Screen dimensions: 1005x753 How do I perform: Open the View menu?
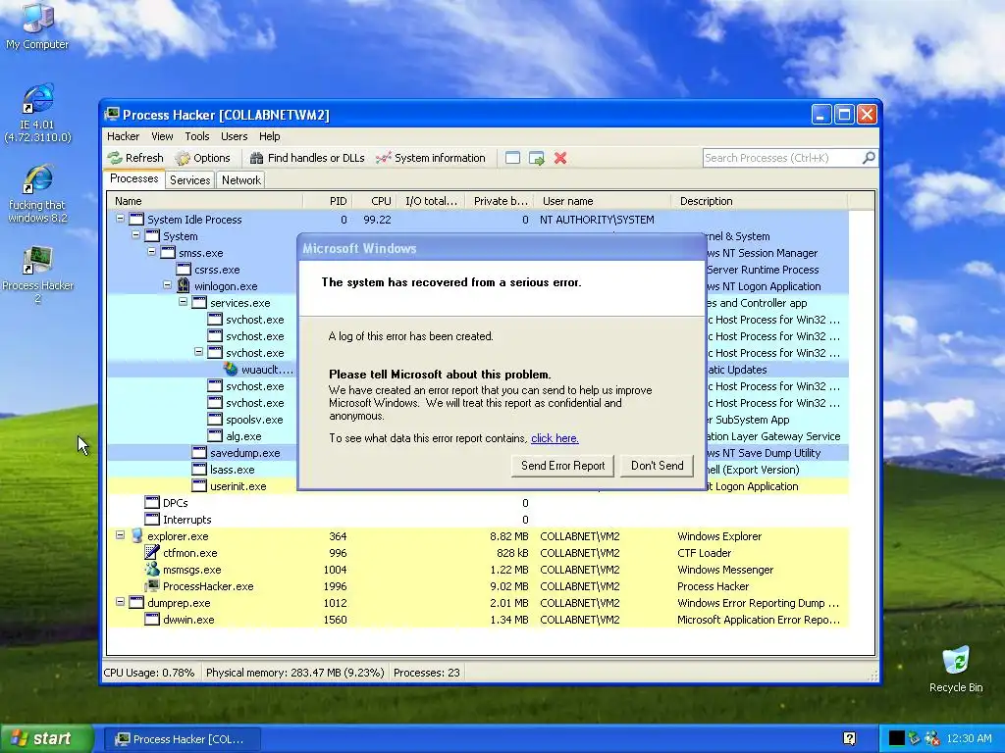(162, 136)
